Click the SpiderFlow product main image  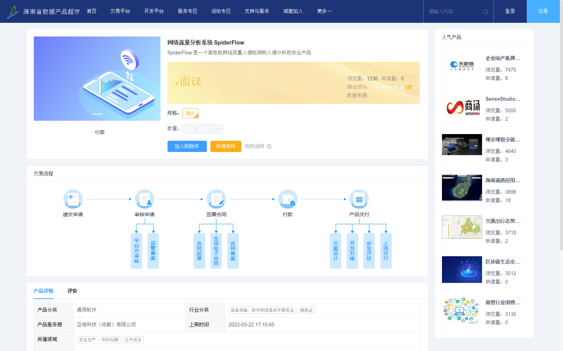97,79
